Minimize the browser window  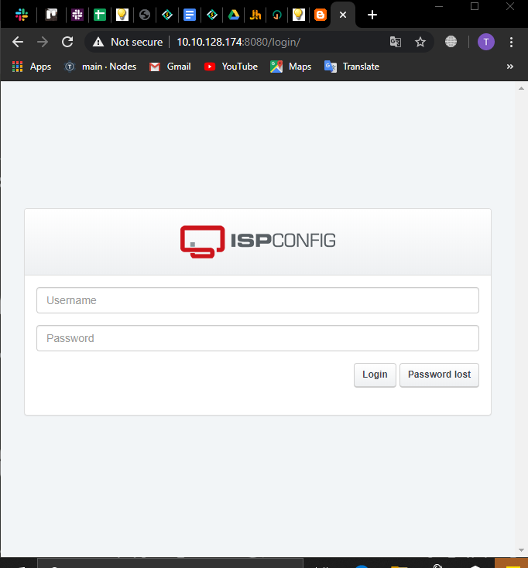point(439,6)
